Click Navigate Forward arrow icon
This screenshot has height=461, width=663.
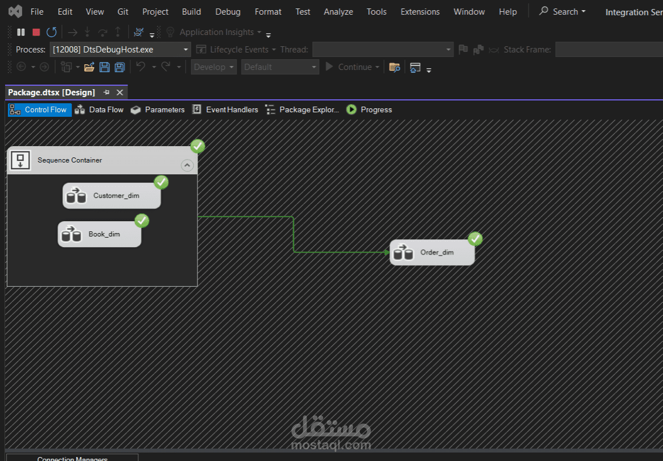tap(45, 67)
